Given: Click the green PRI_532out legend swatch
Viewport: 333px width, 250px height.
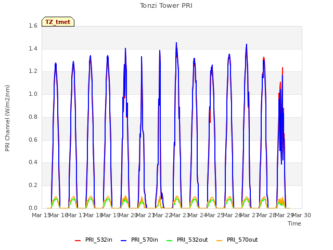Looking at the screenshot, I should 170,241.
